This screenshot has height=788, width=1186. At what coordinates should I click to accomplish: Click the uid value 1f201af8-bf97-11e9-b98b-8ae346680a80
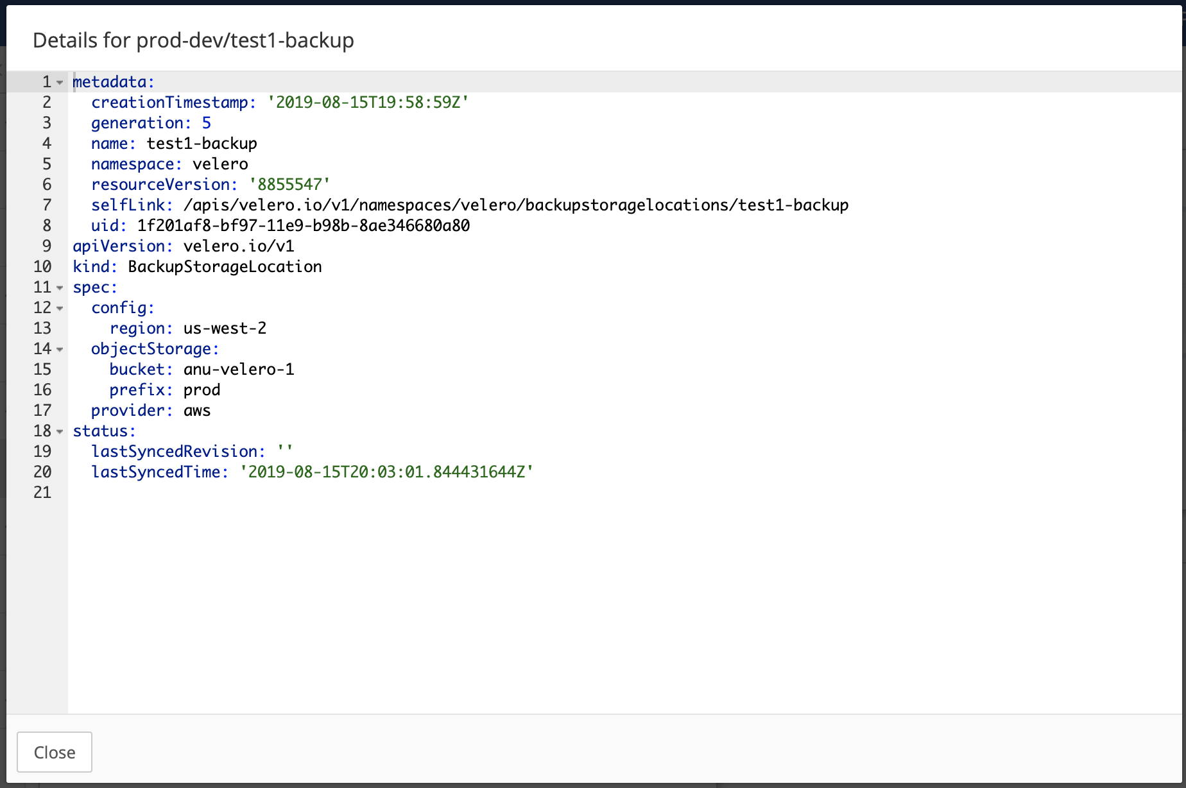[304, 226]
